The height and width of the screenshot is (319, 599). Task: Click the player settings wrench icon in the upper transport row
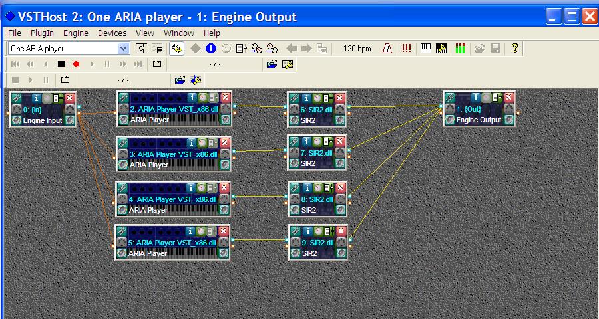click(288, 64)
